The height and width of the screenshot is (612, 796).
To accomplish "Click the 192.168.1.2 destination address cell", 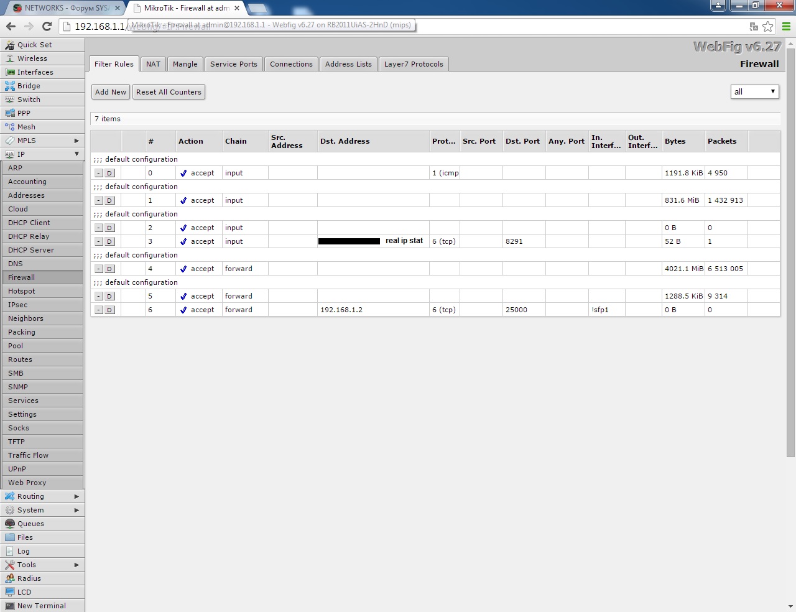I will coord(373,310).
